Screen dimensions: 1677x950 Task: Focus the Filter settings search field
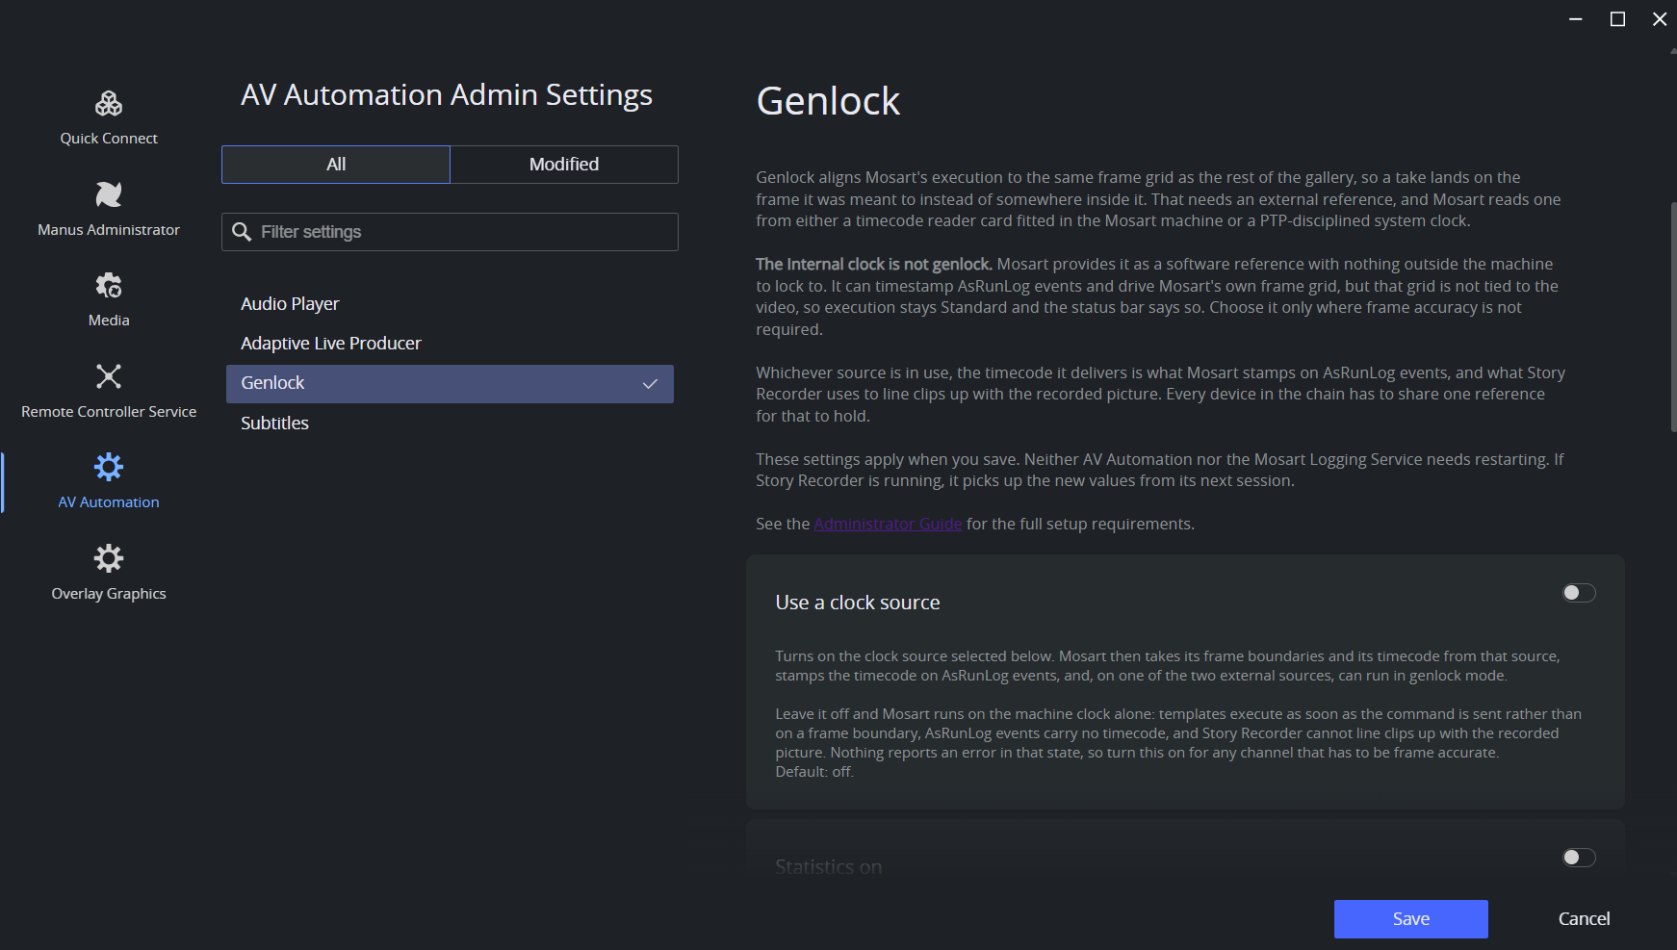click(450, 232)
